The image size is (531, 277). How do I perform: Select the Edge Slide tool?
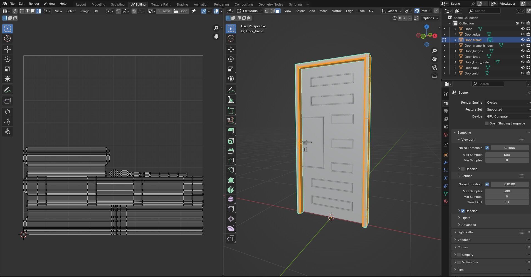tap(231, 209)
